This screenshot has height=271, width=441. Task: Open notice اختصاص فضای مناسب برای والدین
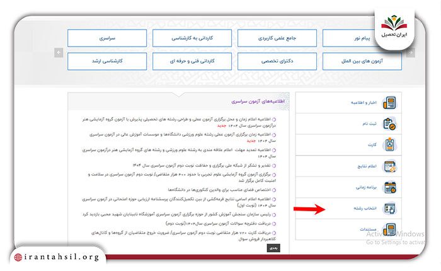(x=219, y=190)
